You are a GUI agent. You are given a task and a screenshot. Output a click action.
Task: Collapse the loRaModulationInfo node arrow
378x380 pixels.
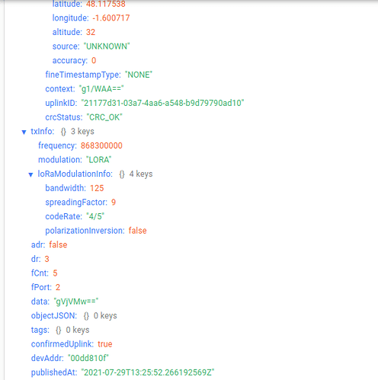tap(30, 174)
